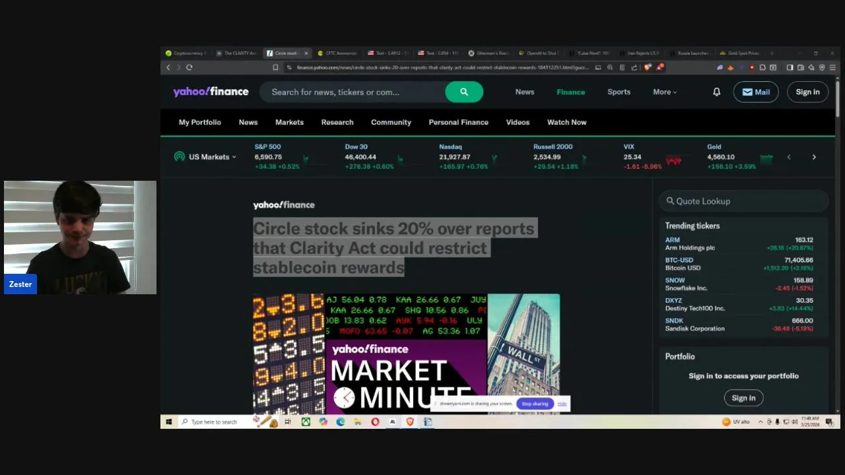Click the Brave browser taskbar icon
The image size is (845, 475).
point(410,422)
